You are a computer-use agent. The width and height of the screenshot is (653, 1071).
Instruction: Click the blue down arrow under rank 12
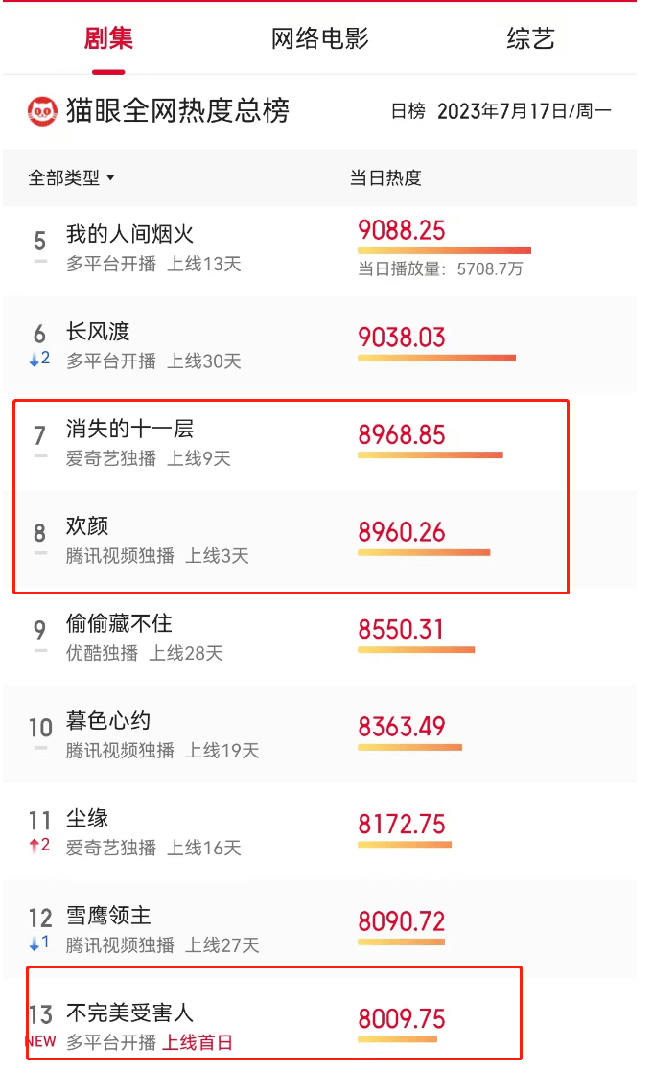tap(34, 943)
